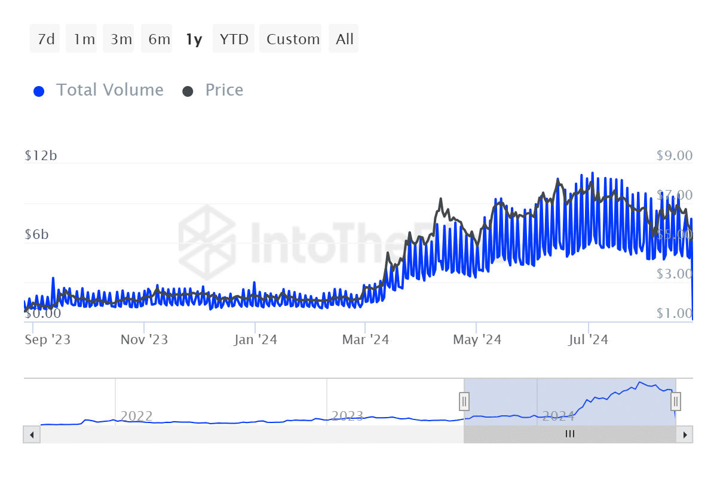The height and width of the screenshot is (478, 717).
Task: Click the gray Price legend dot
Action: pyautogui.click(x=188, y=91)
